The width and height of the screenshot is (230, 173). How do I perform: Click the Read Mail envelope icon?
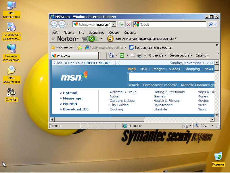(x=133, y=55)
